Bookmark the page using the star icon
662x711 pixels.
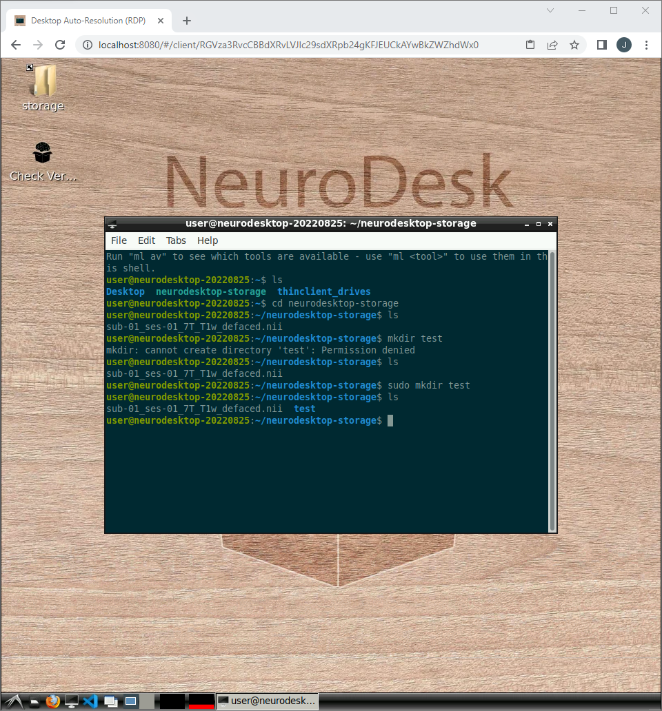click(574, 44)
